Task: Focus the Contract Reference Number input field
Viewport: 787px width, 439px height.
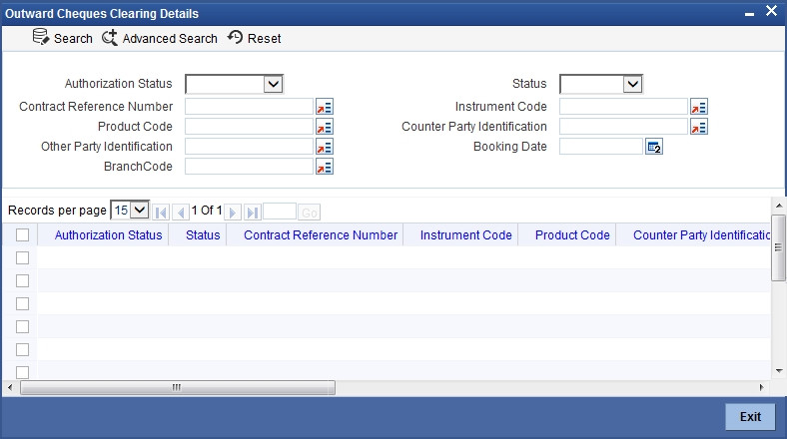Action: [249, 106]
